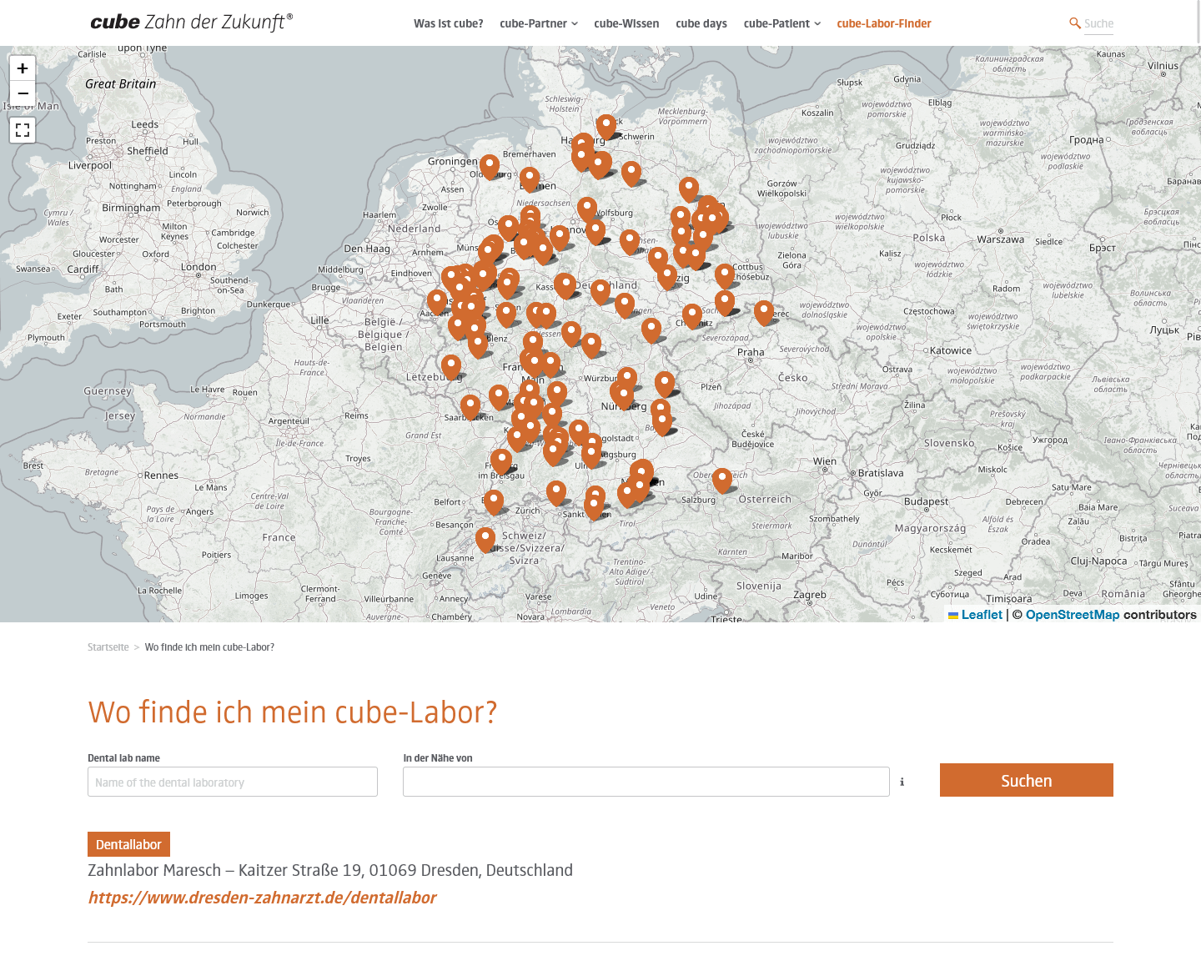The image size is (1201, 961).
Task: Open the 'Was ist cube?' menu item
Action: pyautogui.click(x=449, y=23)
